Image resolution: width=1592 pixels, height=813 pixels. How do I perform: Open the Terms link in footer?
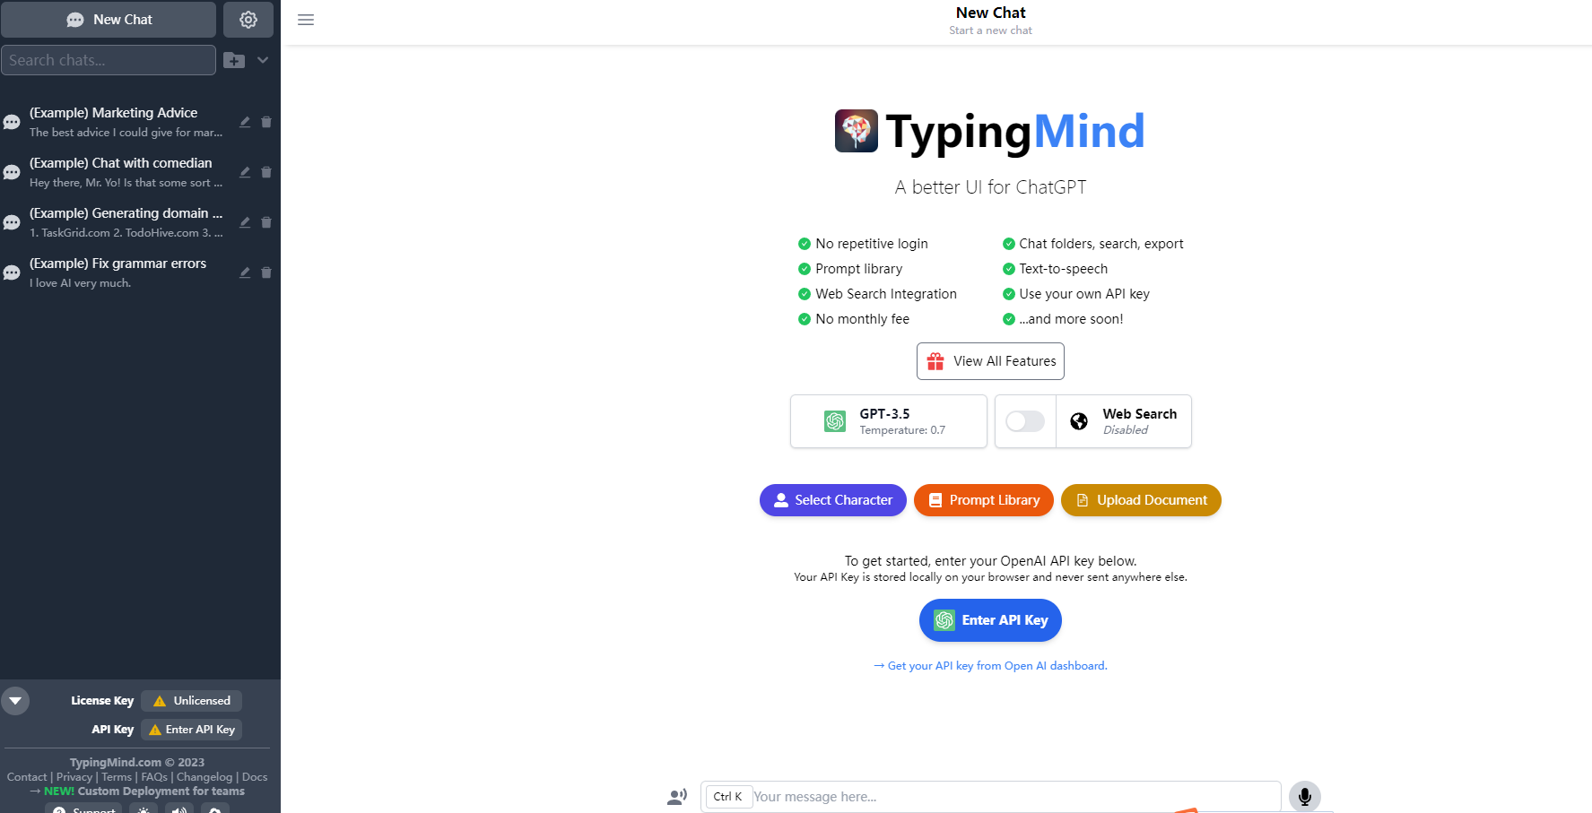[x=117, y=777]
